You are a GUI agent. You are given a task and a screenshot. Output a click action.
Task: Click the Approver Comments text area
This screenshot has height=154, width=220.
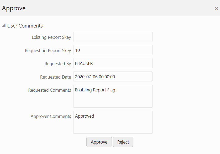point(113,122)
